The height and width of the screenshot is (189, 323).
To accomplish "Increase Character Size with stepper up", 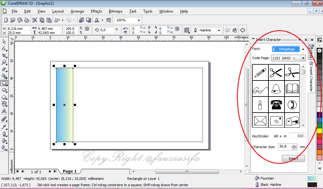I will point(294,146).
